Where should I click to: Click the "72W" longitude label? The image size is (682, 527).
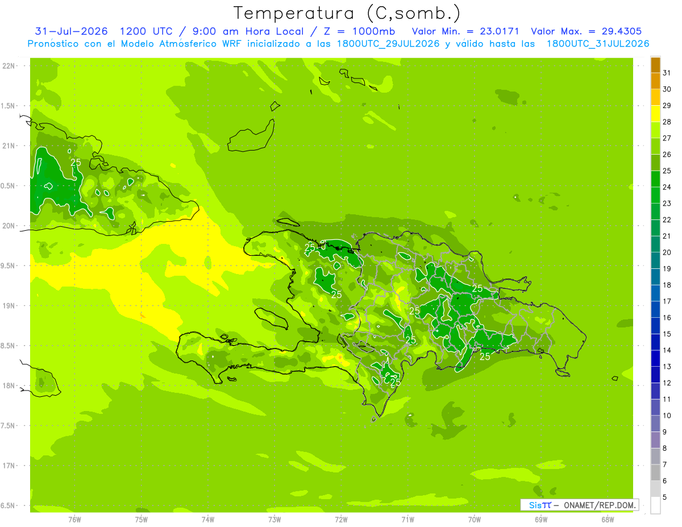click(x=341, y=520)
